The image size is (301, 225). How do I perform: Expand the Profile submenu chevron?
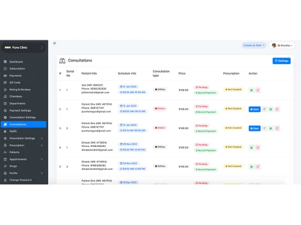point(42,173)
